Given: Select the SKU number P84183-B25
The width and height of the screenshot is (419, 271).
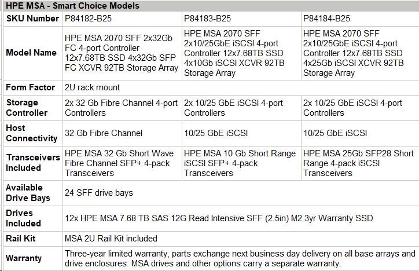Looking at the screenshot, I should 208,19.
